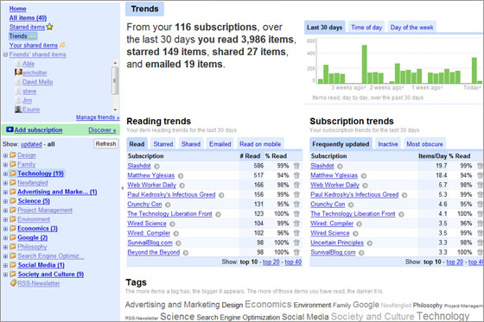Click the Economics tag in the tag cloud
The image size is (484, 322).
click(268, 304)
